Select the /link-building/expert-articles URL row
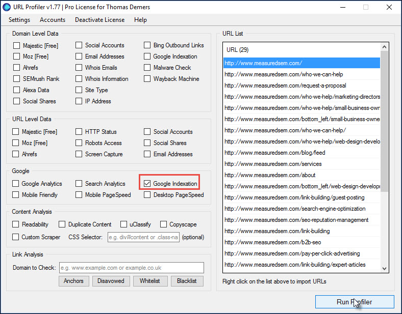This screenshot has width=402, height=314. pos(301,265)
